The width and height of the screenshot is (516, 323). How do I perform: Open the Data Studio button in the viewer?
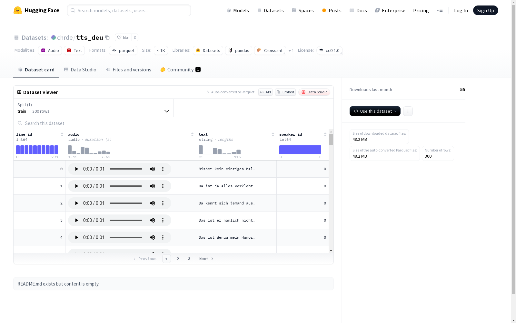[x=314, y=92]
